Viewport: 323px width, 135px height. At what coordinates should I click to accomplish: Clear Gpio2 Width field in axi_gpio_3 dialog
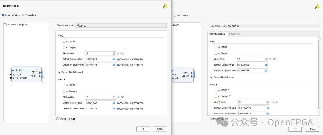[x=268, y=102]
